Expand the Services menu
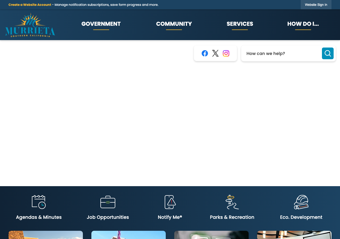 point(240,24)
